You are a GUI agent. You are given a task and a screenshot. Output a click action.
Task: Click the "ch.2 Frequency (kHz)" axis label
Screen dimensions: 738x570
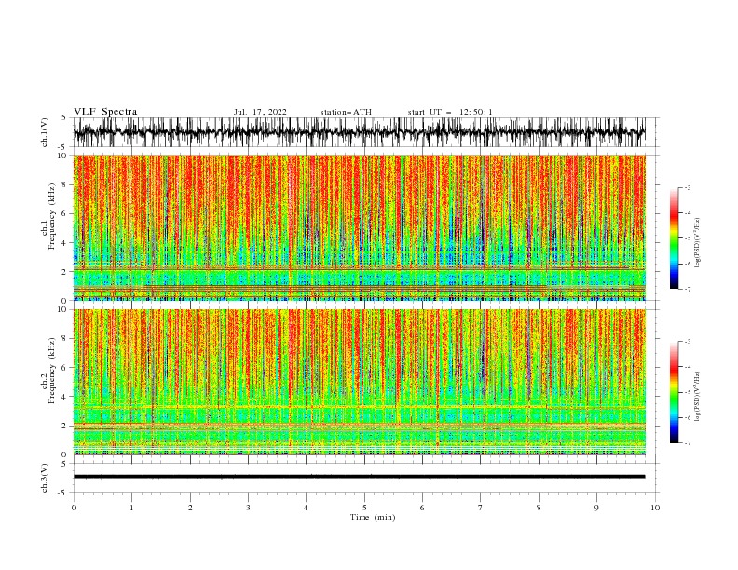(48, 371)
